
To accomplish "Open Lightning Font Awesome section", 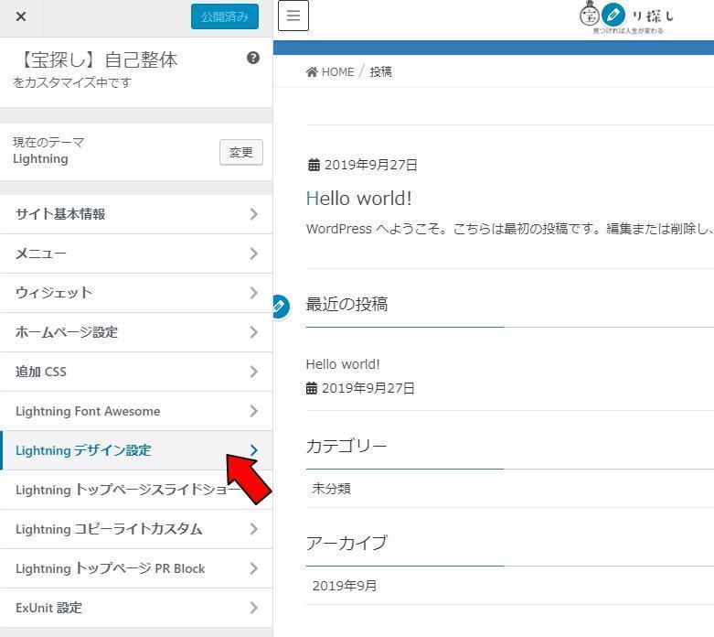I will pos(136,411).
